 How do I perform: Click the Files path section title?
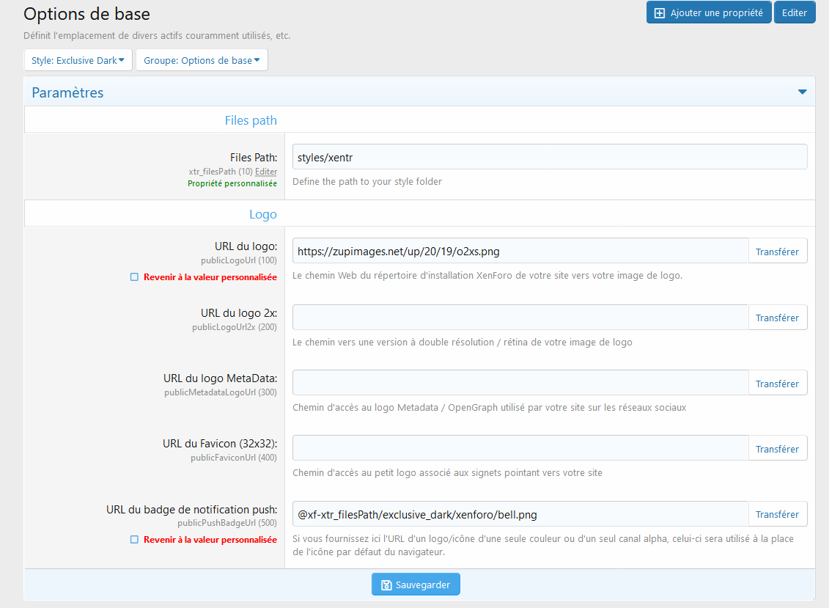251,121
